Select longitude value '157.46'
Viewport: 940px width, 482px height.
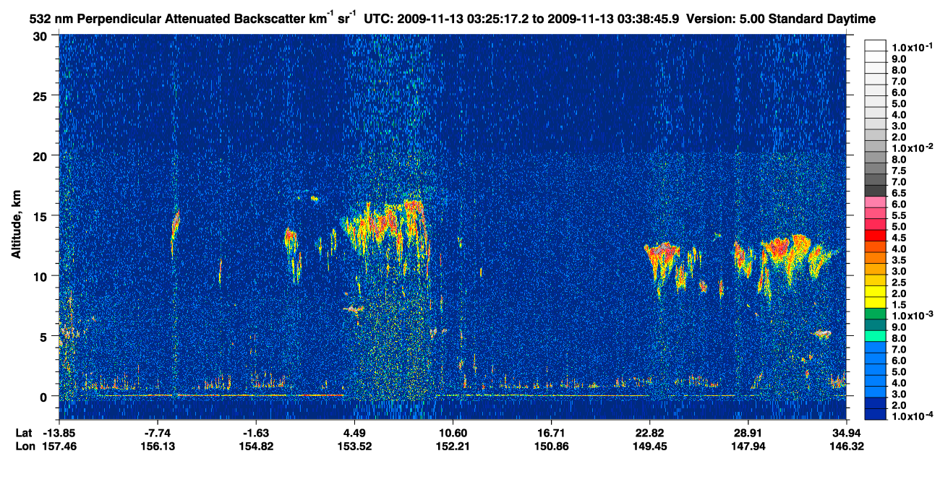click(x=59, y=447)
